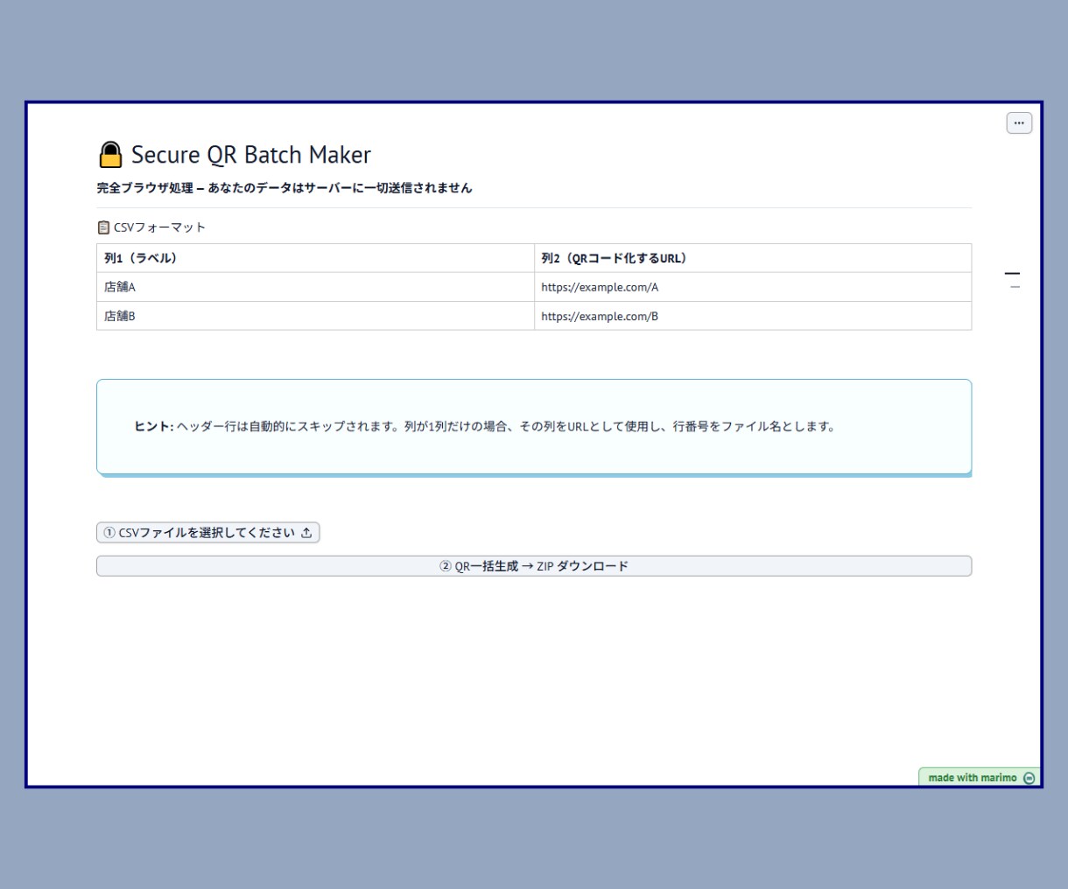Open the made with marimo link
The width and height of the screenshot is (1068, 889).
979,778
